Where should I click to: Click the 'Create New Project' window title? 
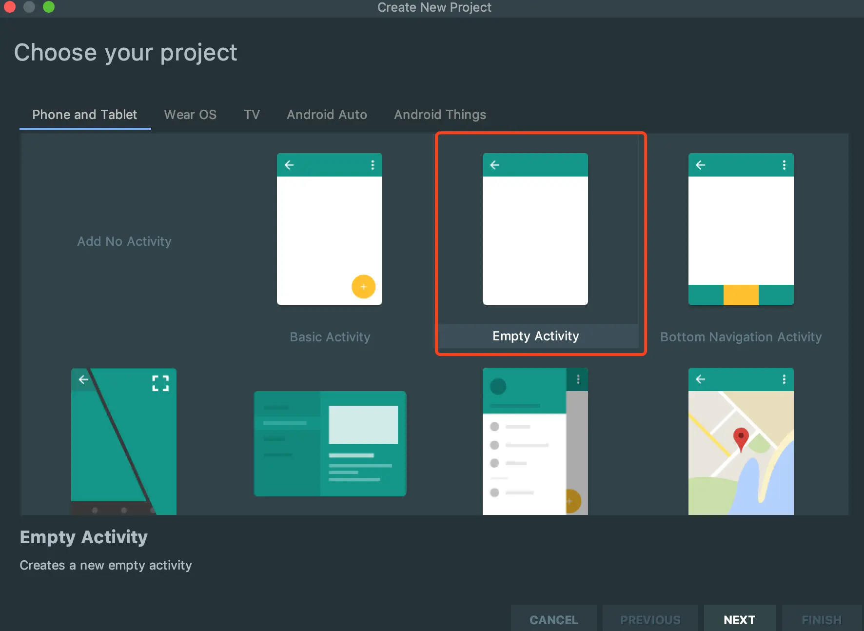(x=434, y=7)
